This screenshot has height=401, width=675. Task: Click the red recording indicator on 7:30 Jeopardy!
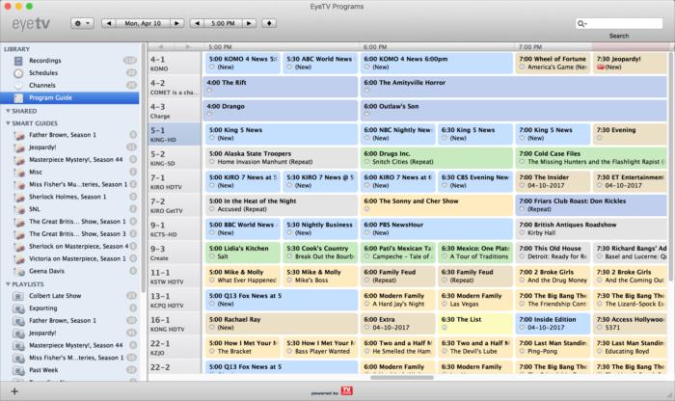[x=601, y=67]
